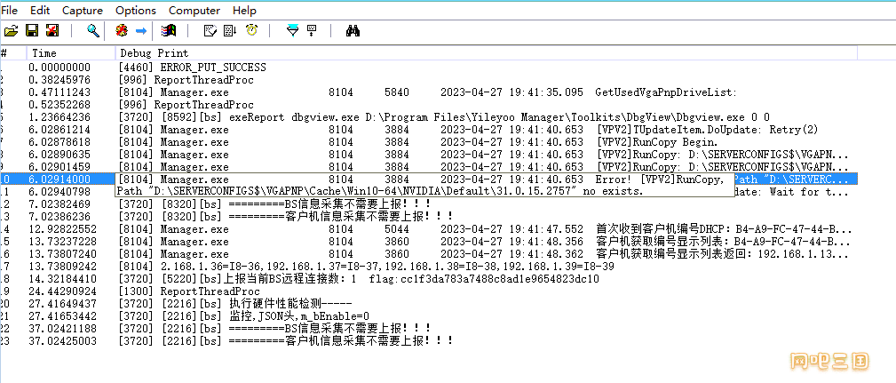
Task: Open the File menu
Action: [x=10, y=11]
